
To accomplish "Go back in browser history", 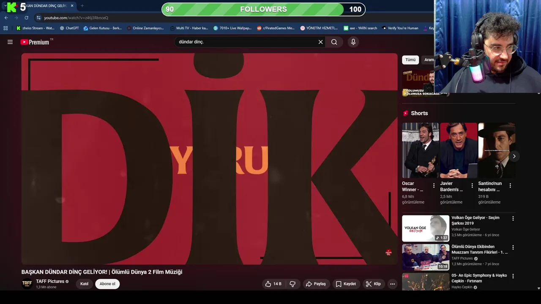I will click(x=6, y=18).
